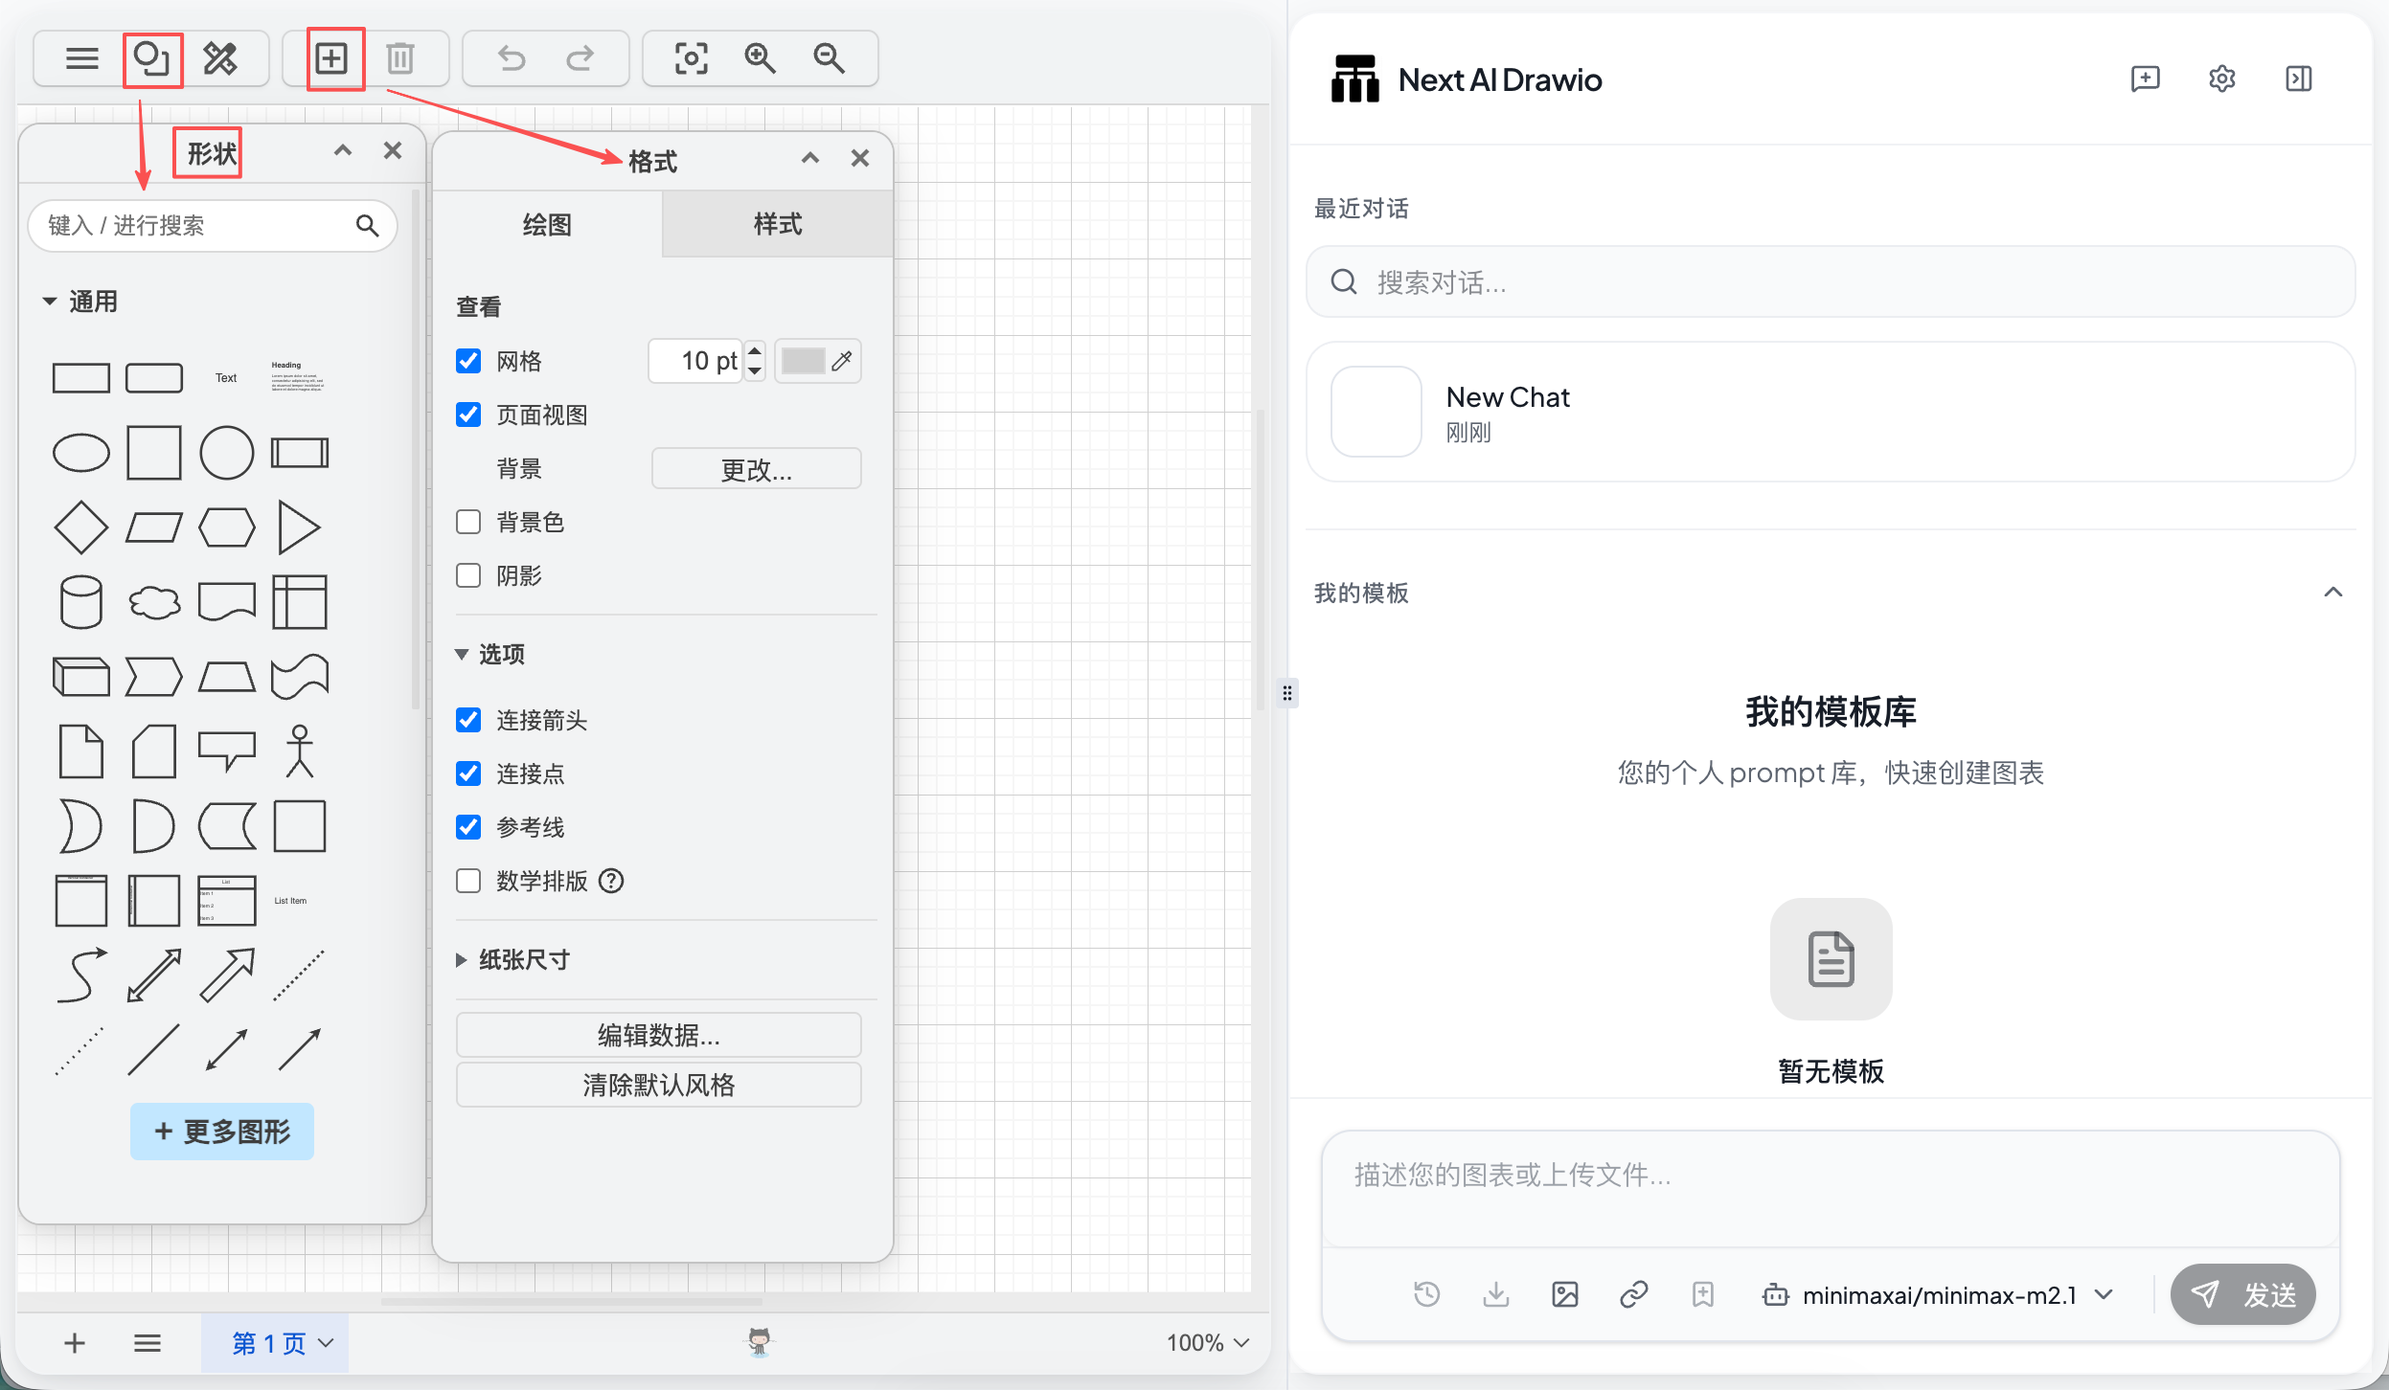Toggle the shapes panel toolbar icon

click(x=151, y=59)
